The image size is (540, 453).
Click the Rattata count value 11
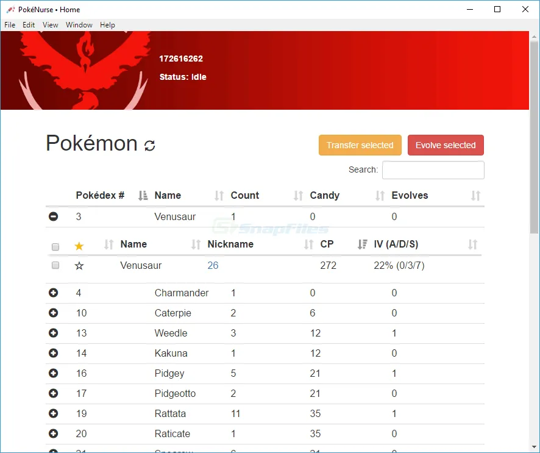[235, 413]
